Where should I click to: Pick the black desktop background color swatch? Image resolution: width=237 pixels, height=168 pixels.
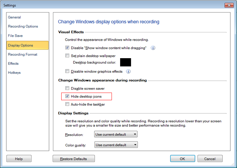pyautogui.click(x=125, y=62)
